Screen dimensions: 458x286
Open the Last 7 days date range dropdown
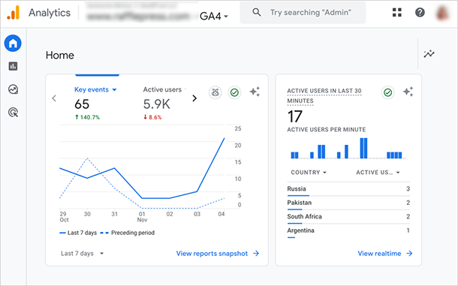tap(82, 254)
